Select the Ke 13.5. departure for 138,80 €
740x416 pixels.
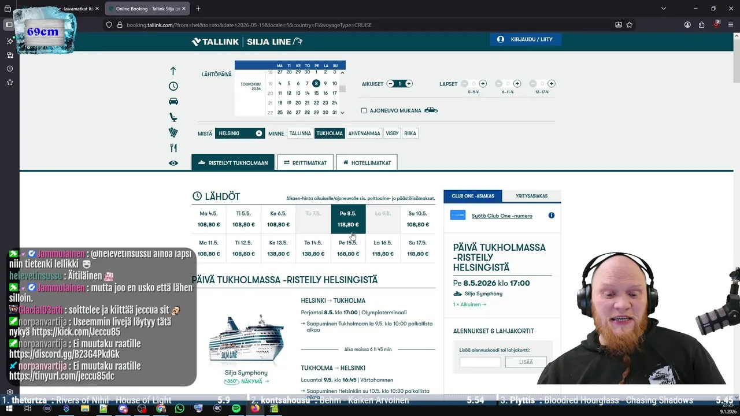[278, 248]
